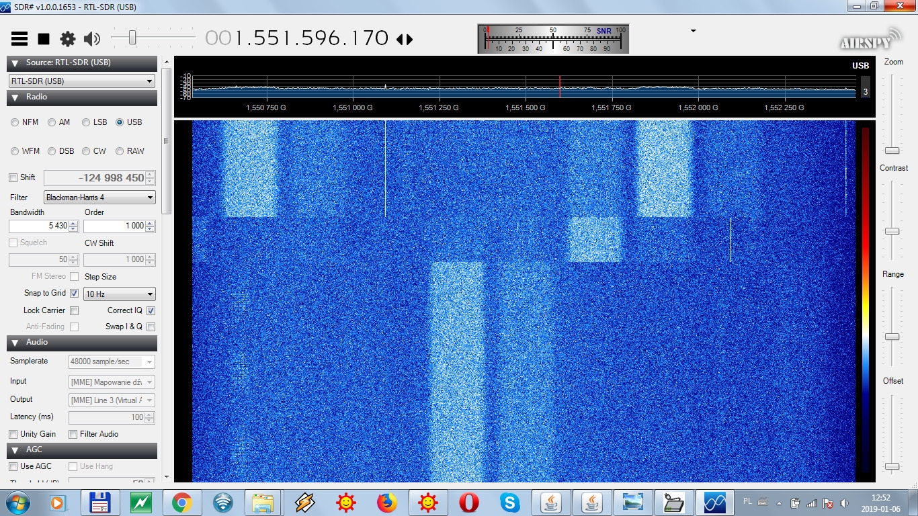Open the small dropdown arrow above the spectrum
Image resolution: width=918 pixels, height=516 pixels.
pyautogui.click(x=693, y=31)
